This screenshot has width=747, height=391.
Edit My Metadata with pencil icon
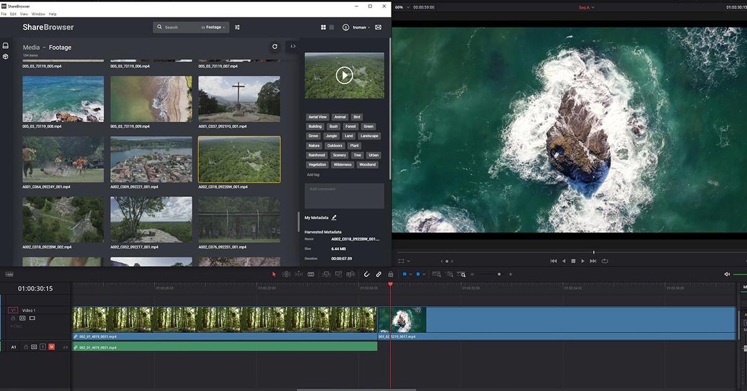point(334,217)
